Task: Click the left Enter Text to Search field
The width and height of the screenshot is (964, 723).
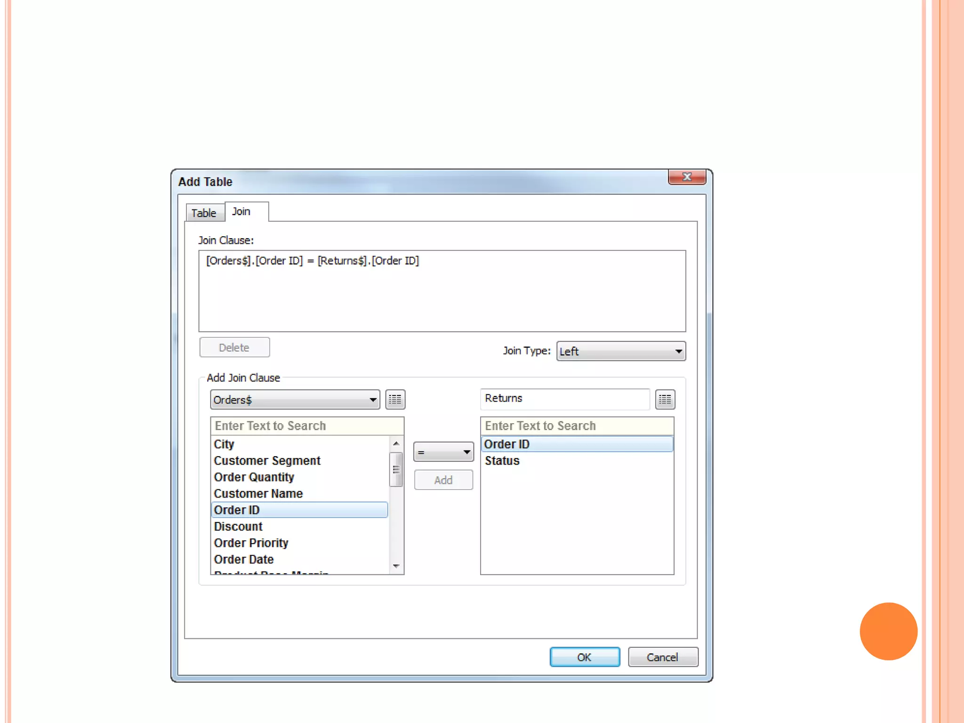Action: (307, 426)
